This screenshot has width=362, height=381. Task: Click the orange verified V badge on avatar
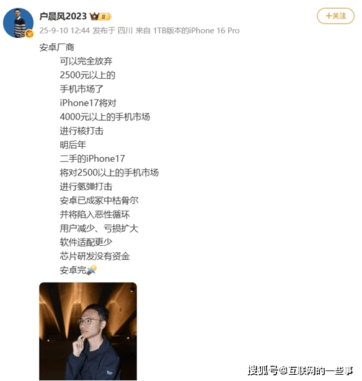[x=29, y=34]
